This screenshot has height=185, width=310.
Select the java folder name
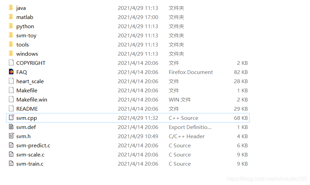pyautogui.click(x=21, y=8)
